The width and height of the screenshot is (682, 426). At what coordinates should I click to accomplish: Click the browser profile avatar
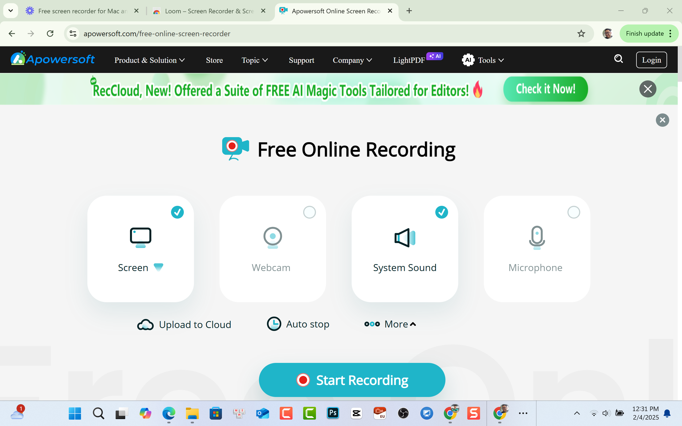(x=608, y=33)
